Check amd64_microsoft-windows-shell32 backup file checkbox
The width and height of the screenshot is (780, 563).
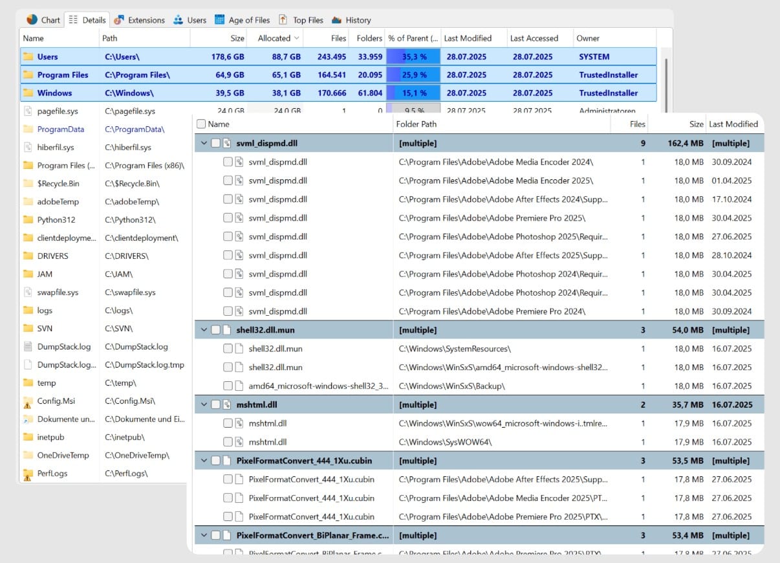tap(228, 386)
